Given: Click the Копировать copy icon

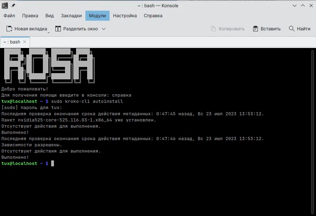Looking at the screenshot, I should [x=213, y=29].
